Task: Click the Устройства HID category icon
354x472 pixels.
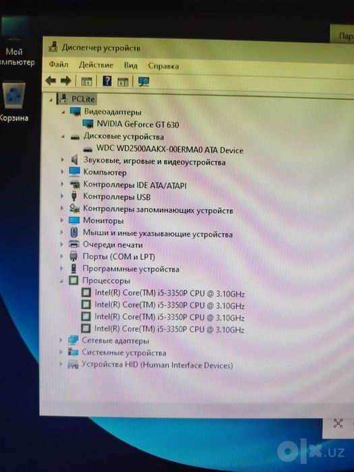Action: [73, 364]
